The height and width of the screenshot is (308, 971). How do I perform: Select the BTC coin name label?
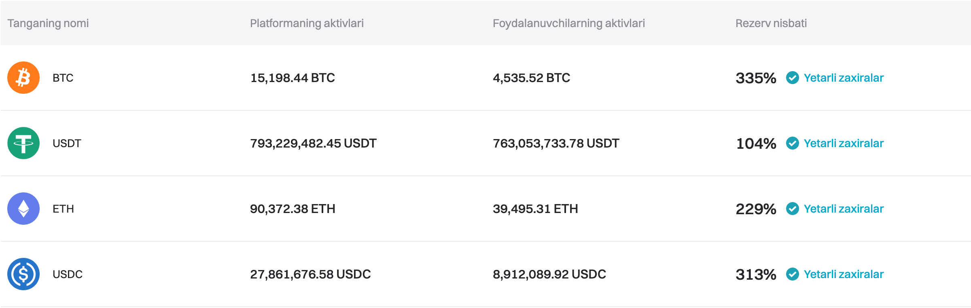click(x=63, y=78)
